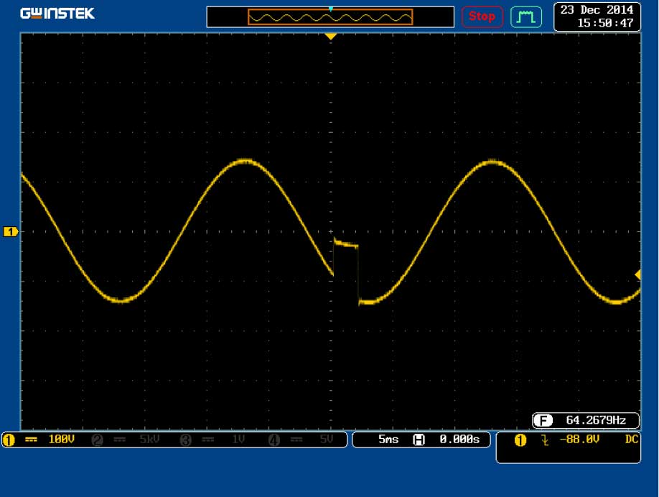659x497 pixels.
Task: Click the F frequency counter icon
Action: 543,420
